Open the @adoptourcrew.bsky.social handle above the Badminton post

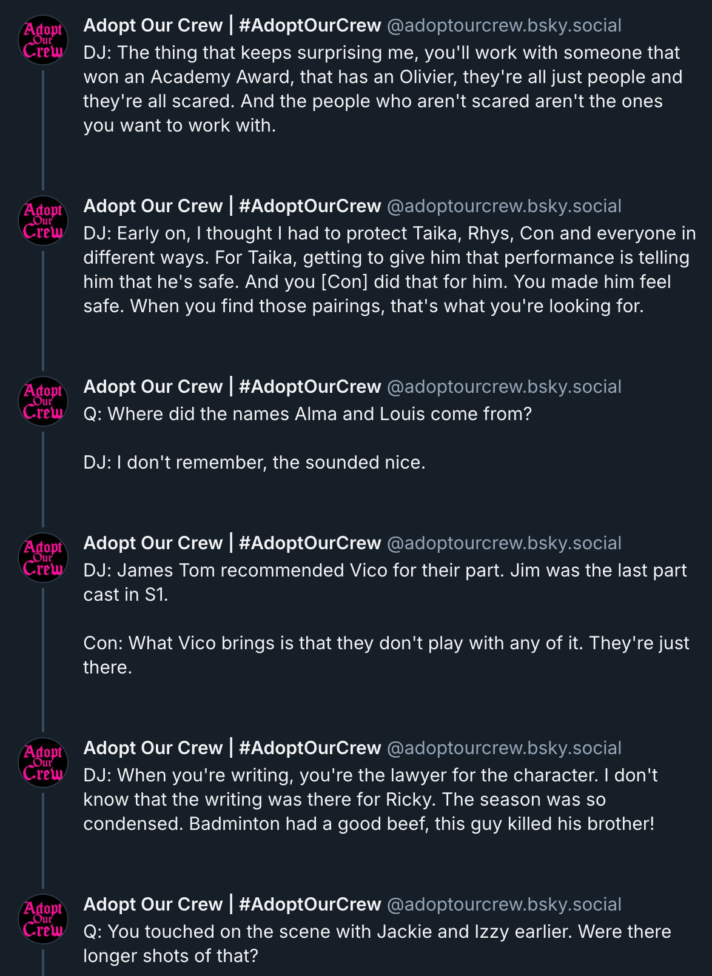click(x=504, y=748)
